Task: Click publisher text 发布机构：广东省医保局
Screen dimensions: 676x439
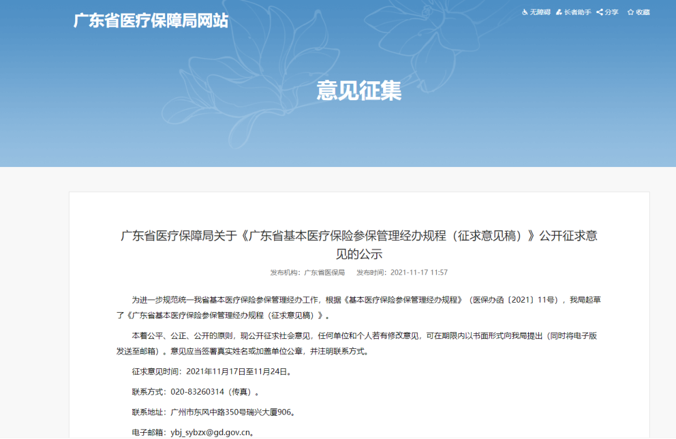Action: tap(307, 272)
